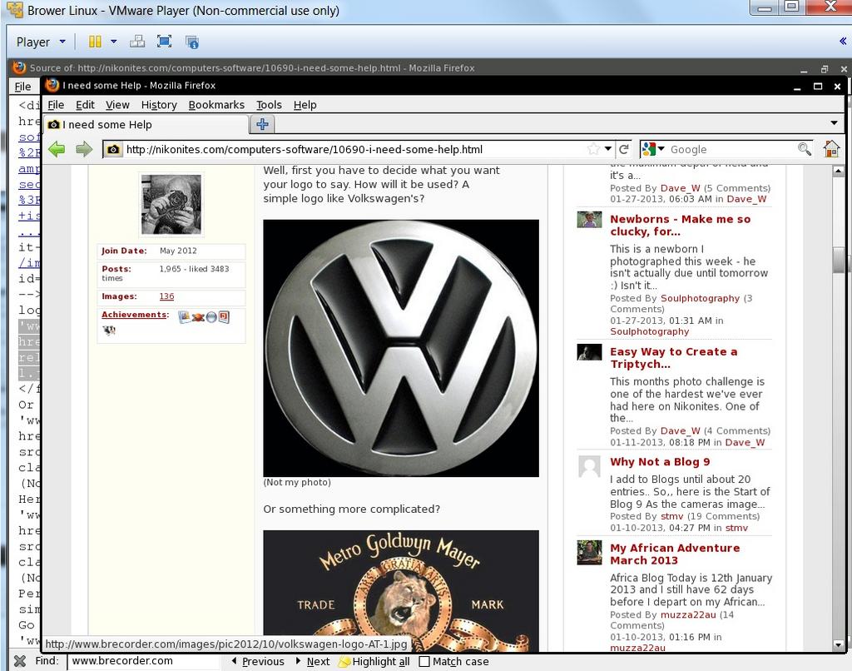
Task: Open the VMware Player dropdown menu
Action: [x=41, y=42]
